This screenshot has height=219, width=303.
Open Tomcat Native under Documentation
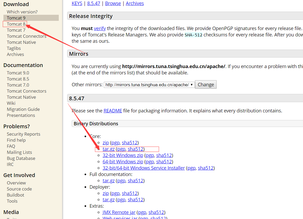click(21, 97)
